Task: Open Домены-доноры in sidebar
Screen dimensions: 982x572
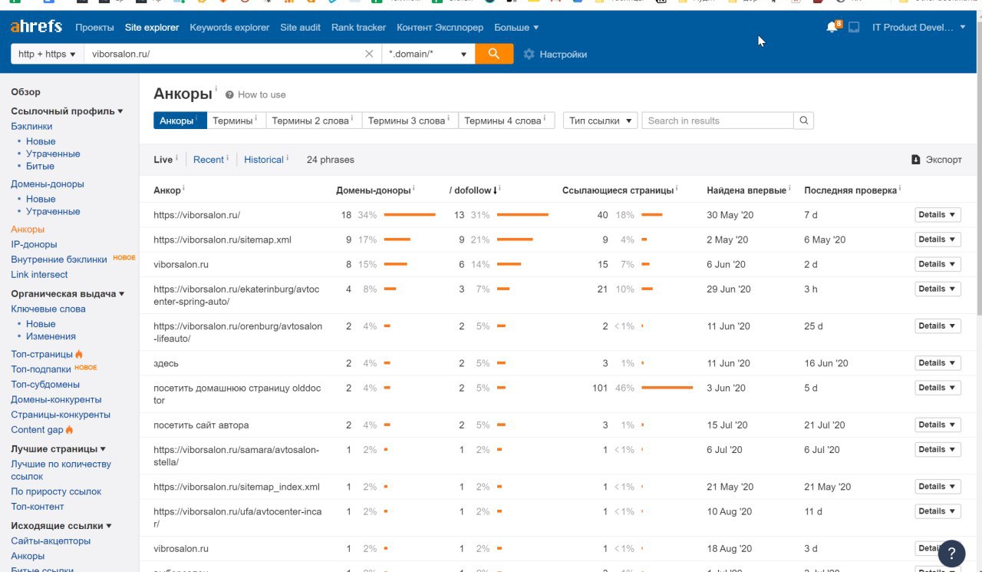Action: 48,184
